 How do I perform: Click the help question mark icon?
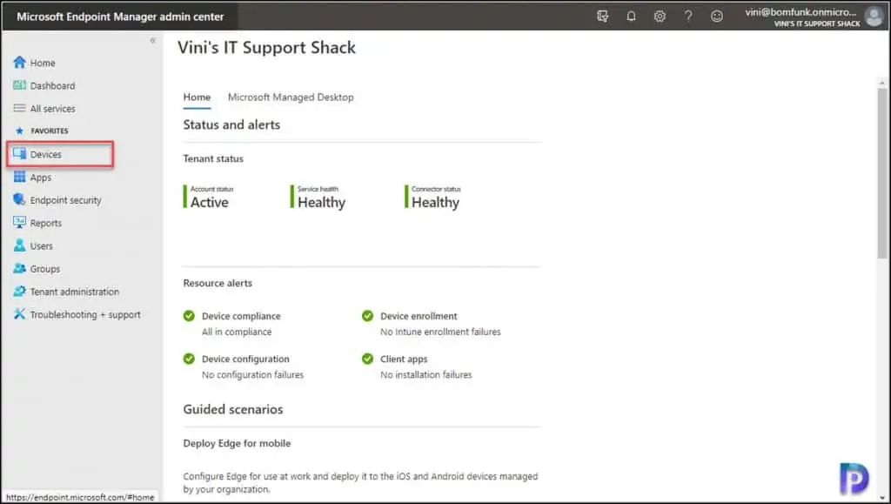pyautogui.click(x=688, y=17)
